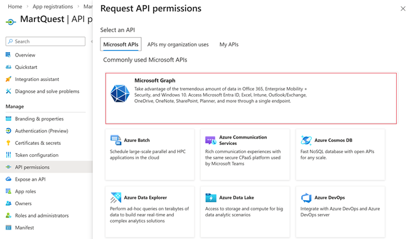
Task: Click 'Perform ad-hoc queries on terabytes' text
Action: pyautogui.click(x=149, y=215)
